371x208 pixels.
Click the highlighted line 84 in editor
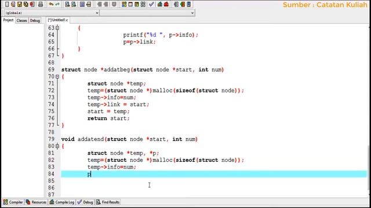tap(214, 174)
